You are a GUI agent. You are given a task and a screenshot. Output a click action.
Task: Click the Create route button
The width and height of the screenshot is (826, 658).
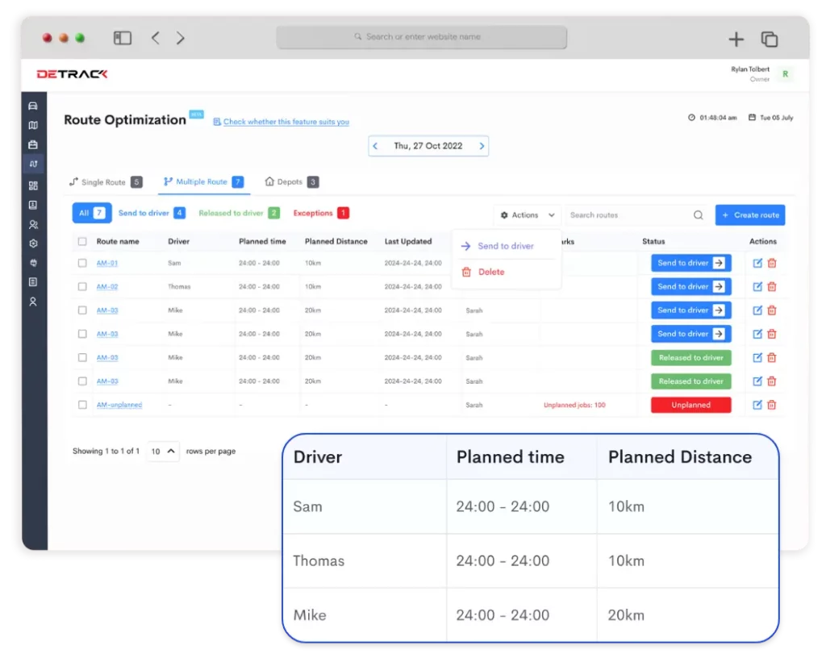tap(749, 215)
